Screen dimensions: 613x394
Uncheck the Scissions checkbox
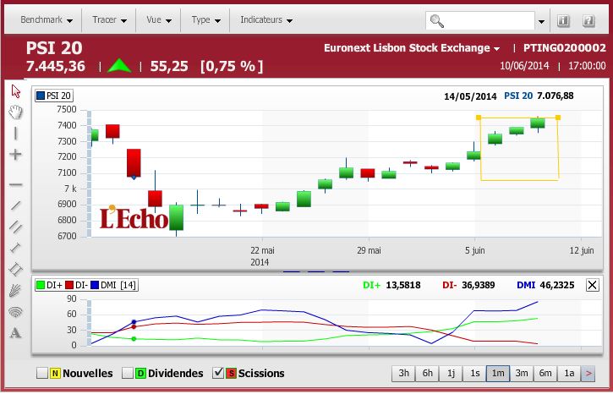click(x=218, y=373)
